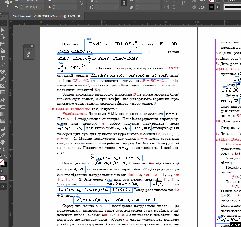
Task: Select the Type tool
Action: point(3,58)
